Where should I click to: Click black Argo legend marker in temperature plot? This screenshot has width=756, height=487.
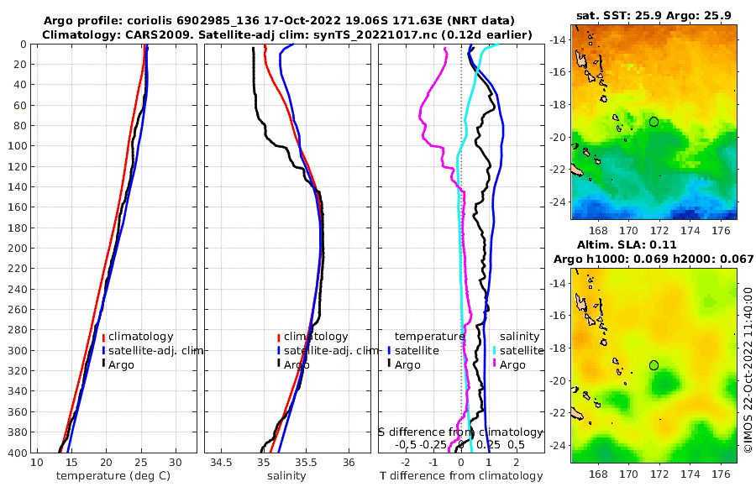point(103,364)
